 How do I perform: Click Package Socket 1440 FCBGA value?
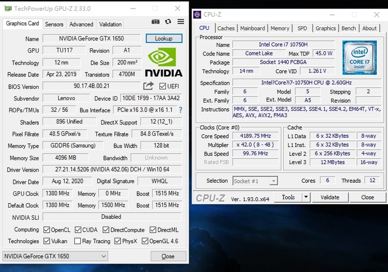pyautogui.click(x=283, y=62)
